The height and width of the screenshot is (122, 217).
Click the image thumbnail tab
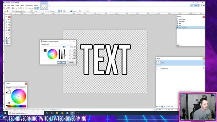[x=44, y=6]
